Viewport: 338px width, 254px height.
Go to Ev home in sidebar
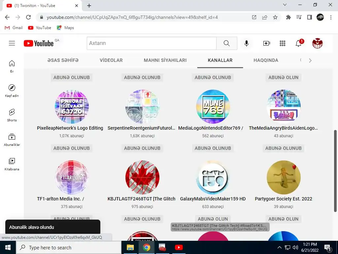click(x=12, y=66)
